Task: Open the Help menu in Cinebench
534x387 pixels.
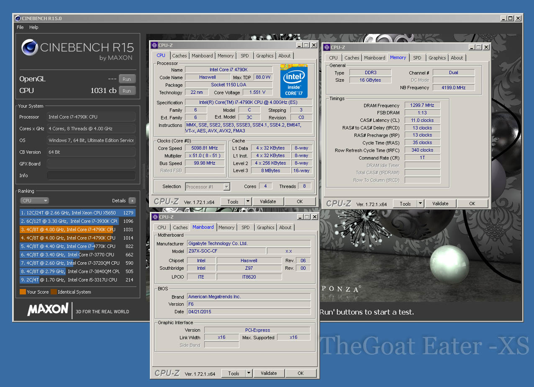Action: pyautogui.click(x=34, y=27)
